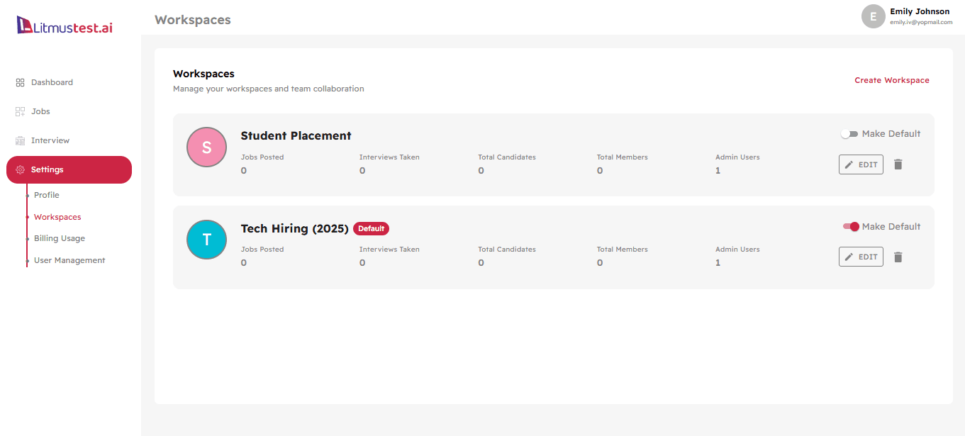Click the Settings gear icon
965x436 pixels.
tap(20, 169)
